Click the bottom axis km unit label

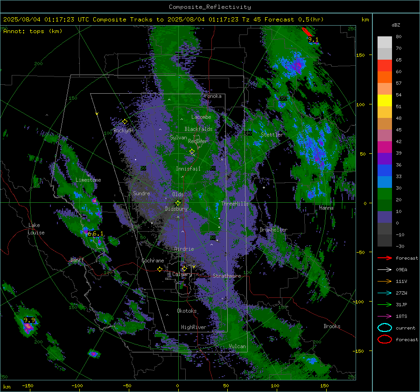pyautogui.click(x=7, y=387)
